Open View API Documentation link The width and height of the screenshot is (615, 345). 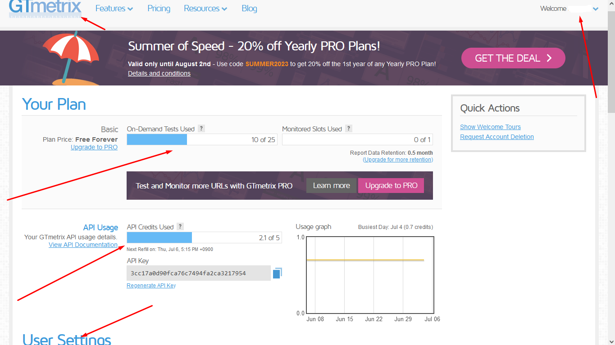(x=83, y=245)
